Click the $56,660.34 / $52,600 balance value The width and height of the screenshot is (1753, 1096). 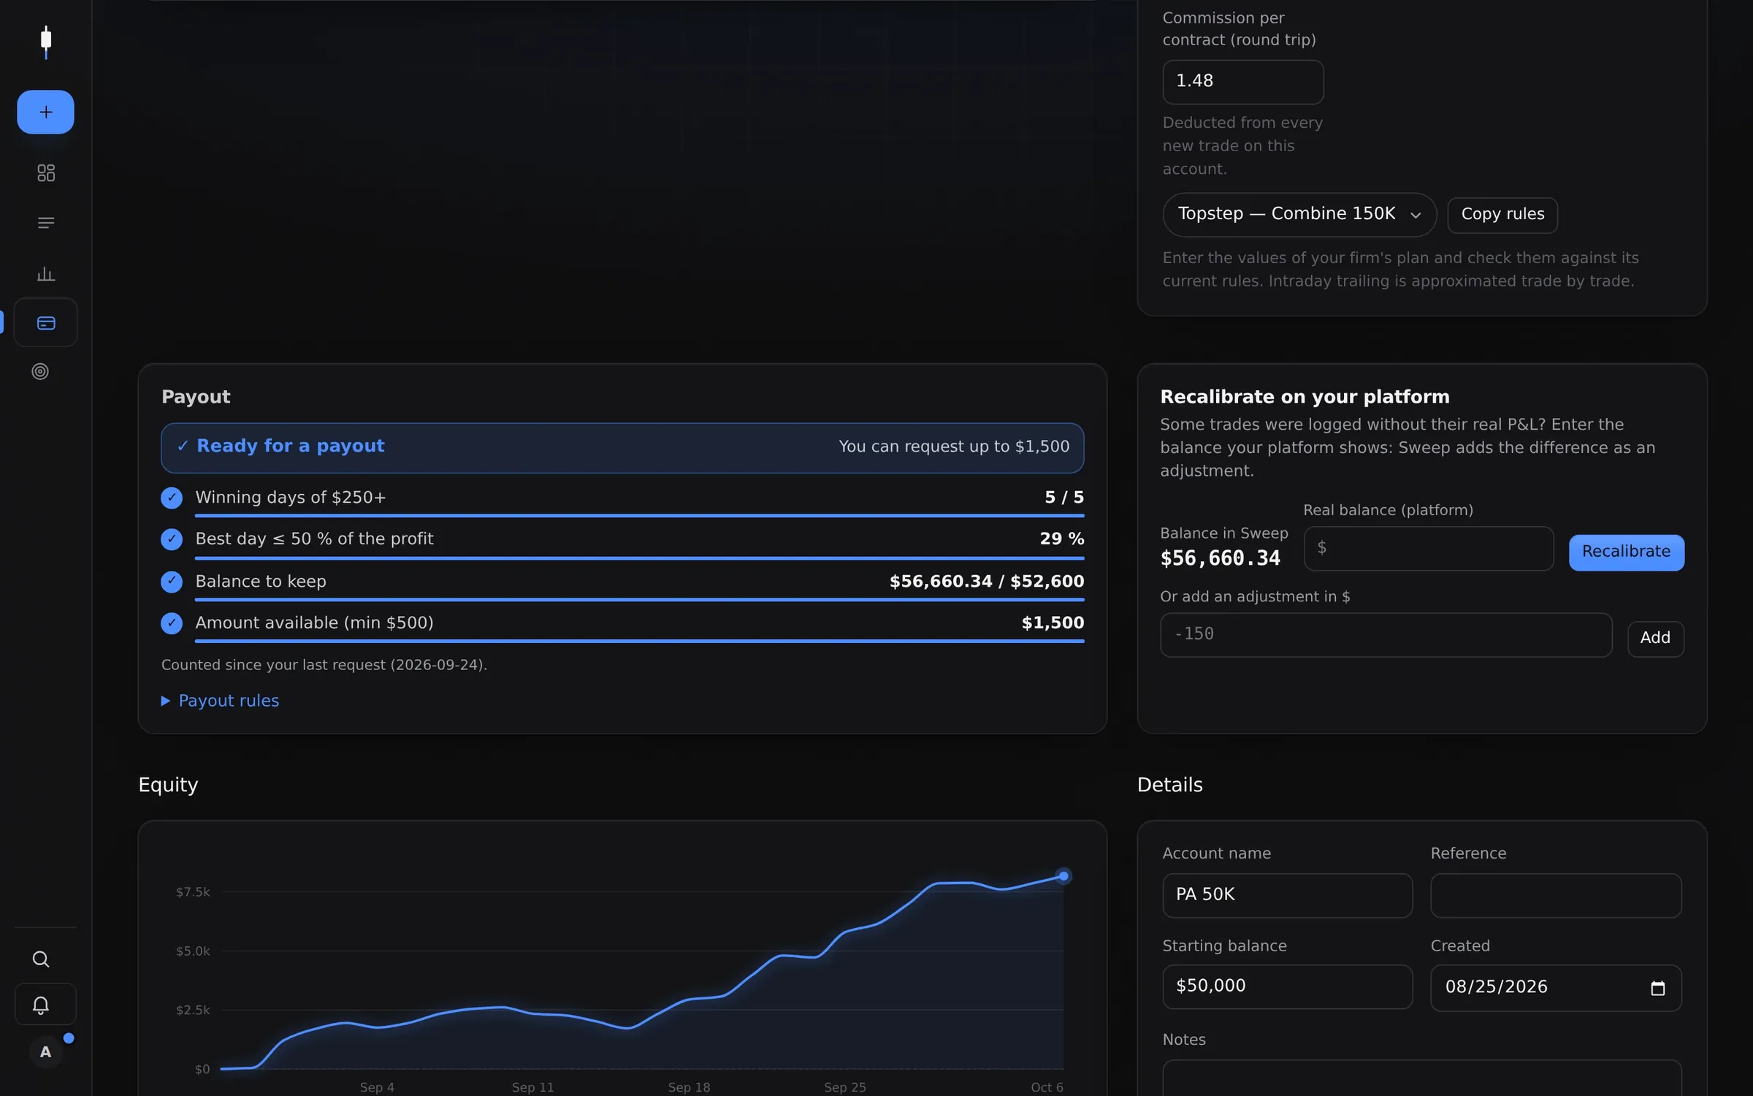[987, 582]
